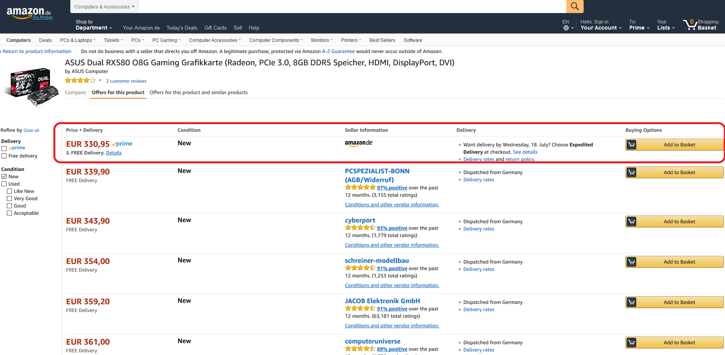725x355 pixels.
Task: Click the cart icon on the cyberport offer
Action: click(x=631, y=222)
